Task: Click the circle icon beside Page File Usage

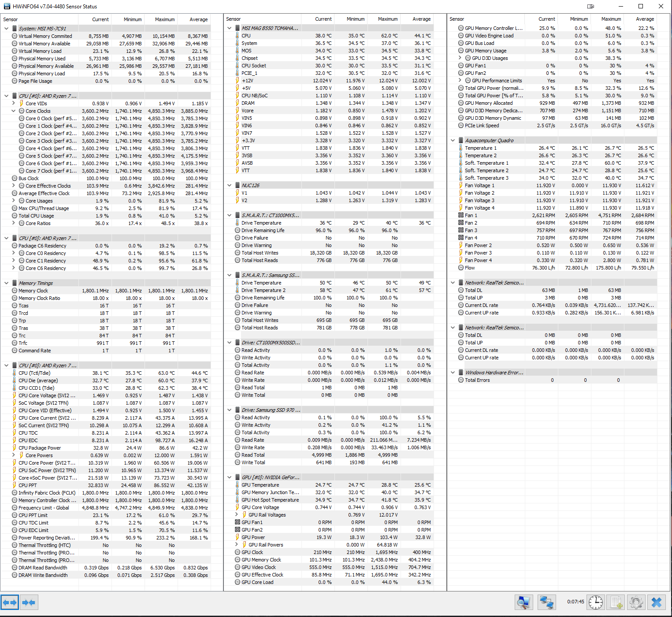Action: [x=15, y=81]
